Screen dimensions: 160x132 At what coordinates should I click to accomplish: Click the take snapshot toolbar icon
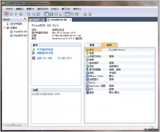[x=29, y=14]
